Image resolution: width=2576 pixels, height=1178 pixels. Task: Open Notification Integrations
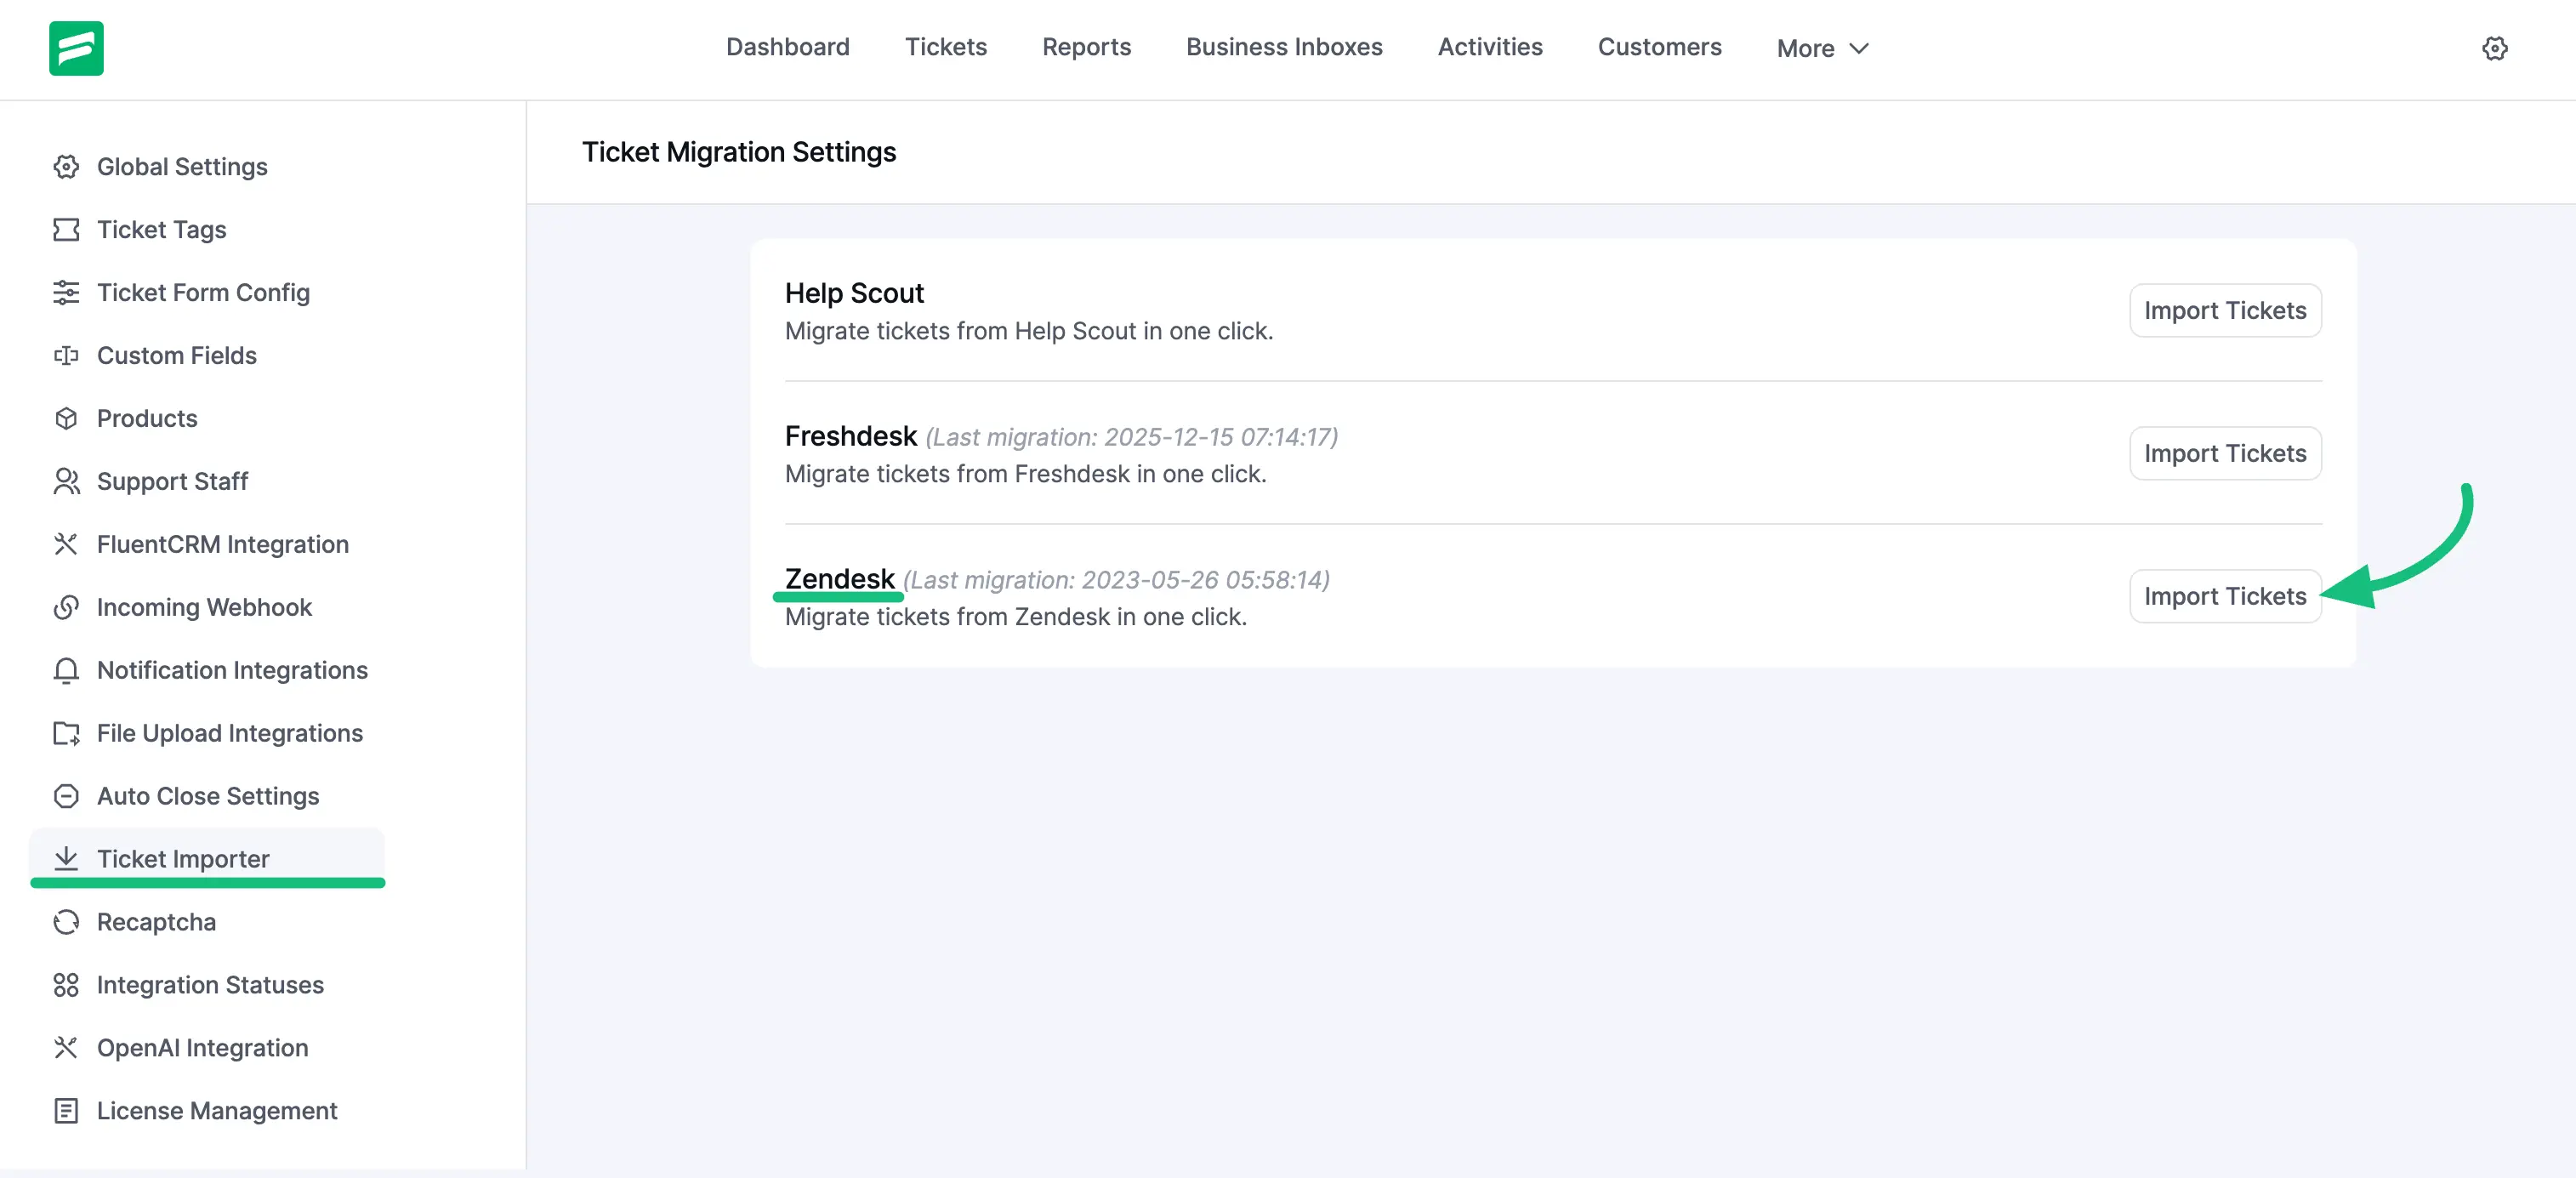click(232, 670)
